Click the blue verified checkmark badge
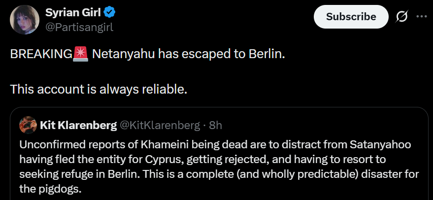433x200 pixels. point(111,11)
